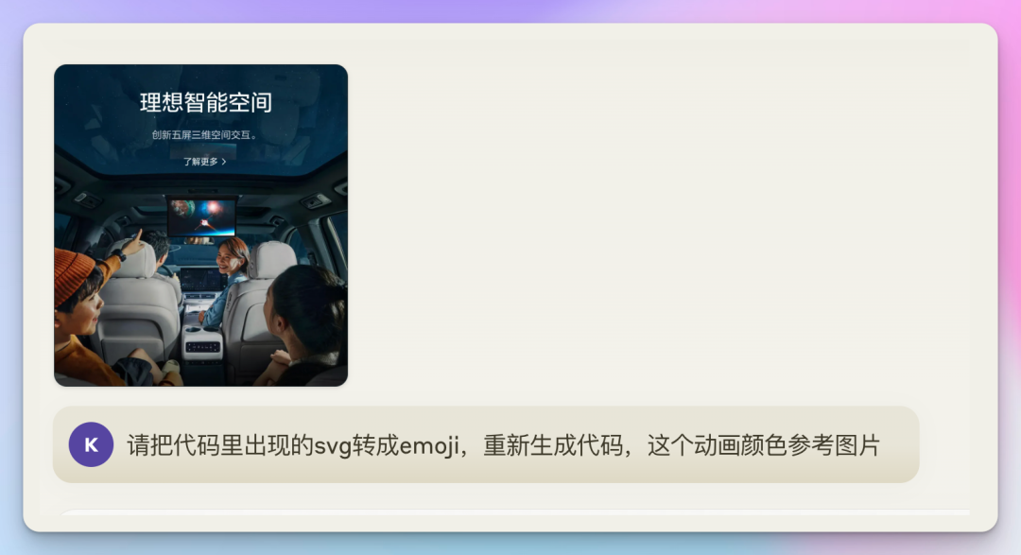Click the phrase 这个动画颜色参考图片 in message
This screenshot has width=1021, height=555.
click(764, 445)
